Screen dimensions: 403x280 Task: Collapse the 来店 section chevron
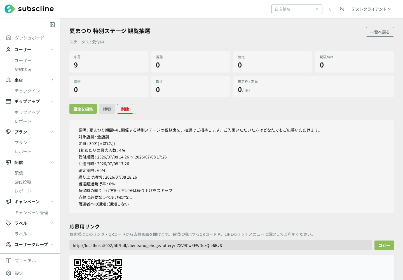[x=52, y=80]
